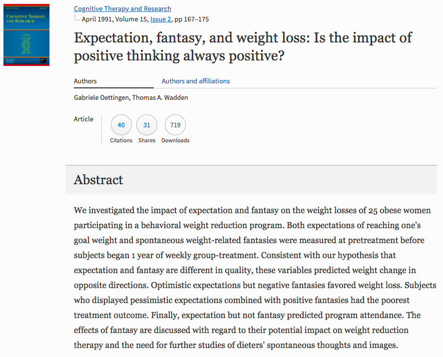Click the April 1991, Volume 15 text
This screenshot has width=443, height=357.
click(x=115, y=19)
